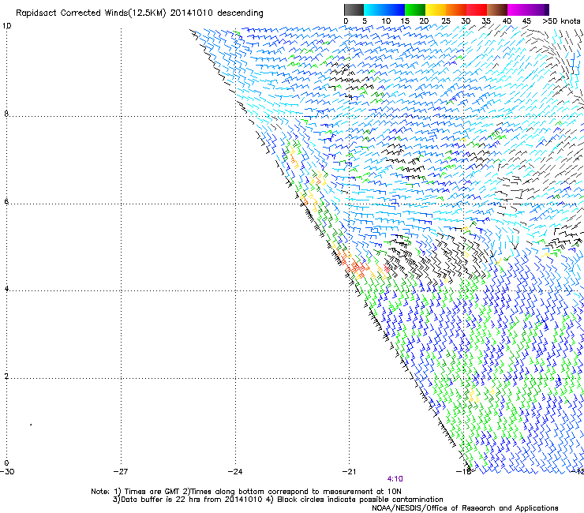Click the '20' label under the color bar
Viewport: 584px width, 513px height.
coord(424,21)
